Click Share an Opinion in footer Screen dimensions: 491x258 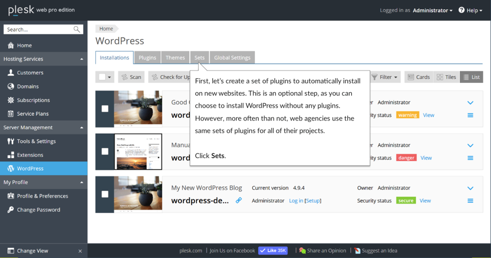click(x=323, y=251)
